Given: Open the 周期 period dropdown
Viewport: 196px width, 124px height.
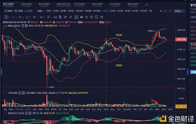Looking at the screenshot, I should tap(41, 11).
